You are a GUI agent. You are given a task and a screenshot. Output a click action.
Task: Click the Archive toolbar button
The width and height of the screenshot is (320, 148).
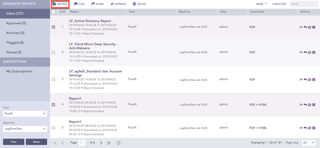[x=60, y=4]
